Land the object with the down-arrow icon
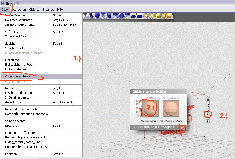The image size is (235, 159). tap(208, 122)
